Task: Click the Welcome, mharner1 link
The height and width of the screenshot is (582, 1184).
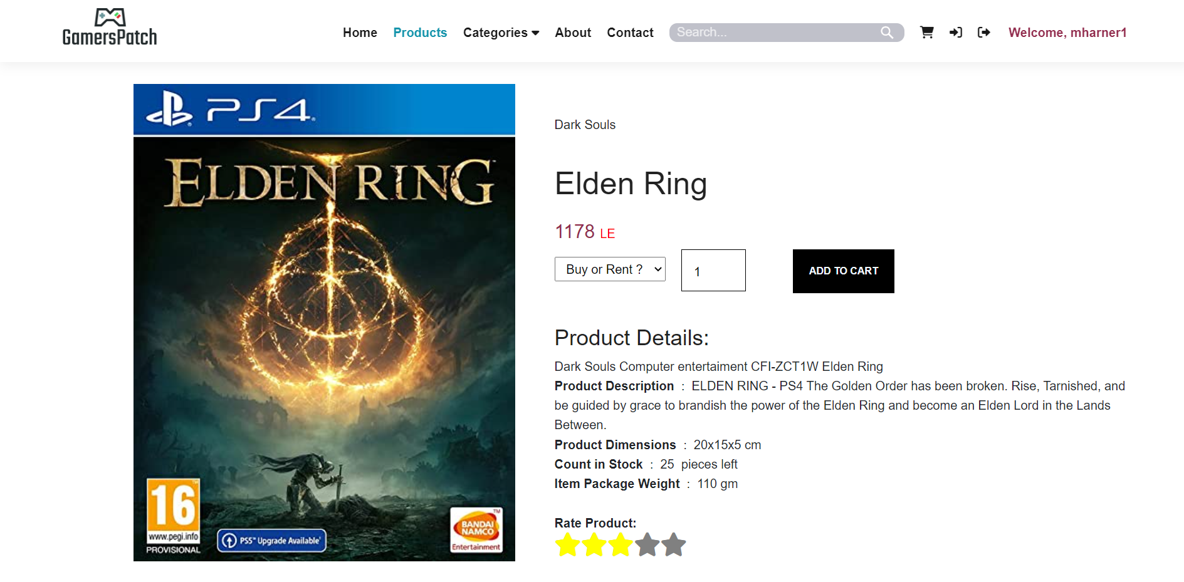Action: [x=1067, y=33]
